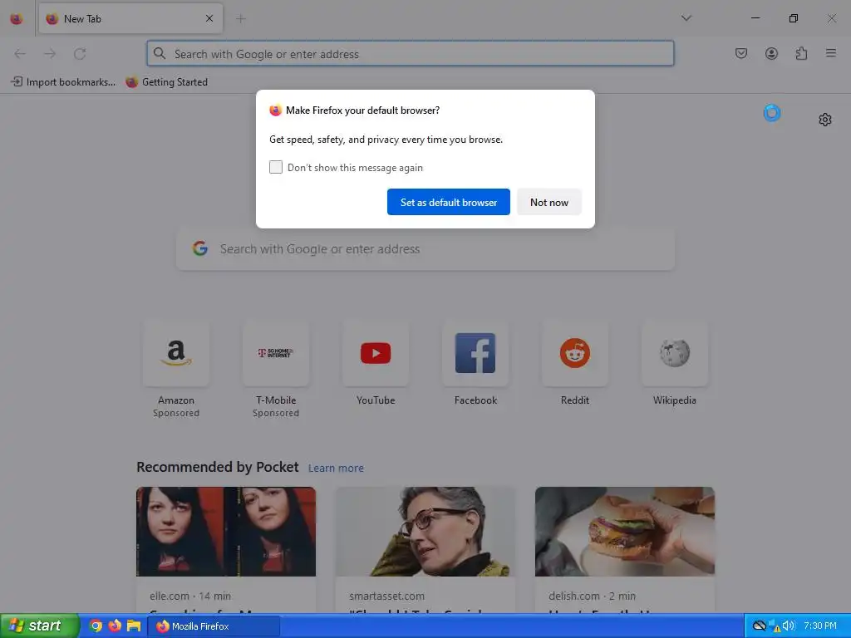Open the Extensions puzzle icon
This screenshot has height=638, width=851.
coord(801,53)
